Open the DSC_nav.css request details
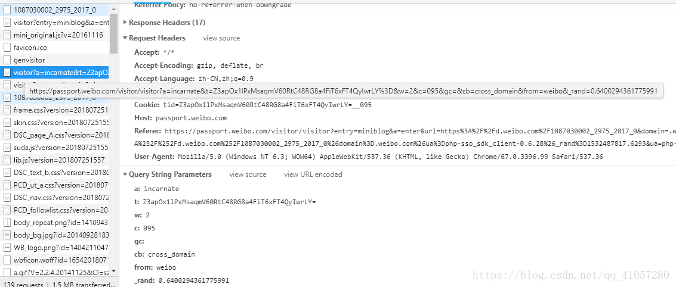This screenshot has width=676, height=287. (x=61, y=197)
